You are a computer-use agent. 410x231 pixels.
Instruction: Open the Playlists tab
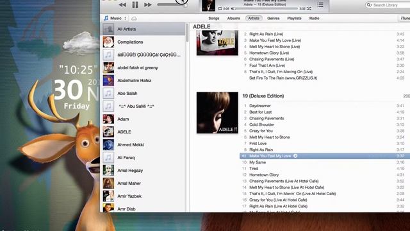coord(294,19)
